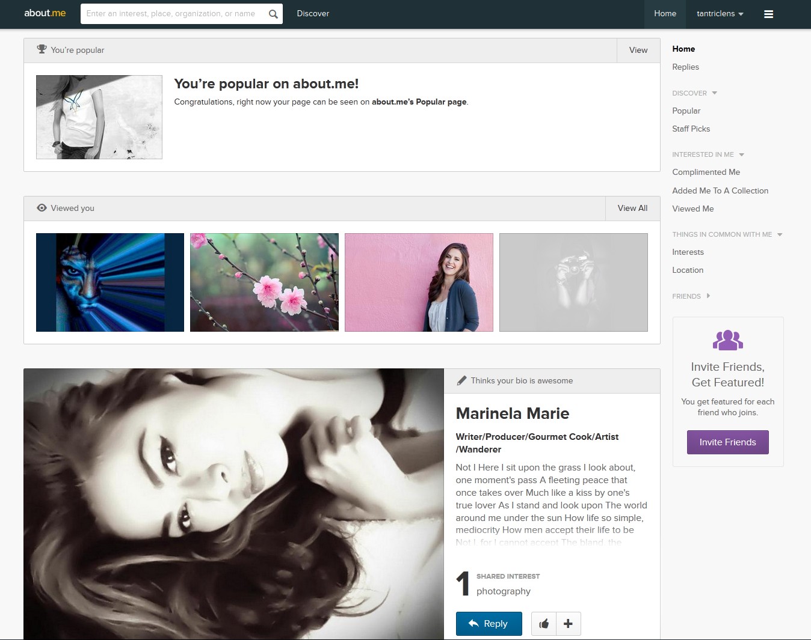Focus the interest or name search field

[171, 14]
